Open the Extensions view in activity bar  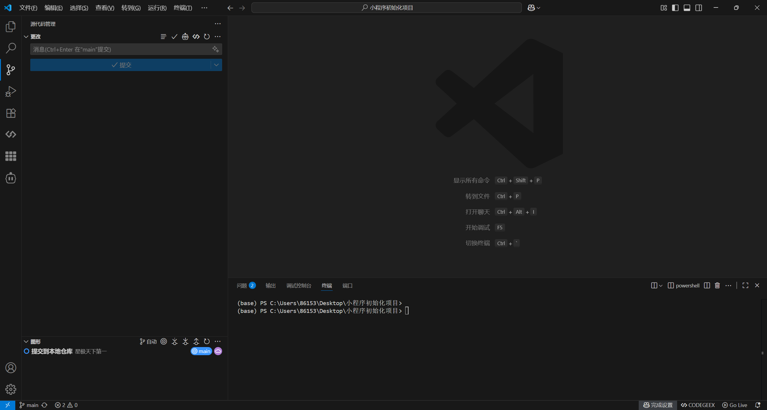coord(11,113)
